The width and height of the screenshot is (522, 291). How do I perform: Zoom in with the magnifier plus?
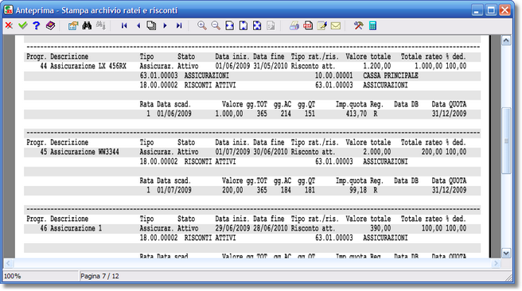202,25
